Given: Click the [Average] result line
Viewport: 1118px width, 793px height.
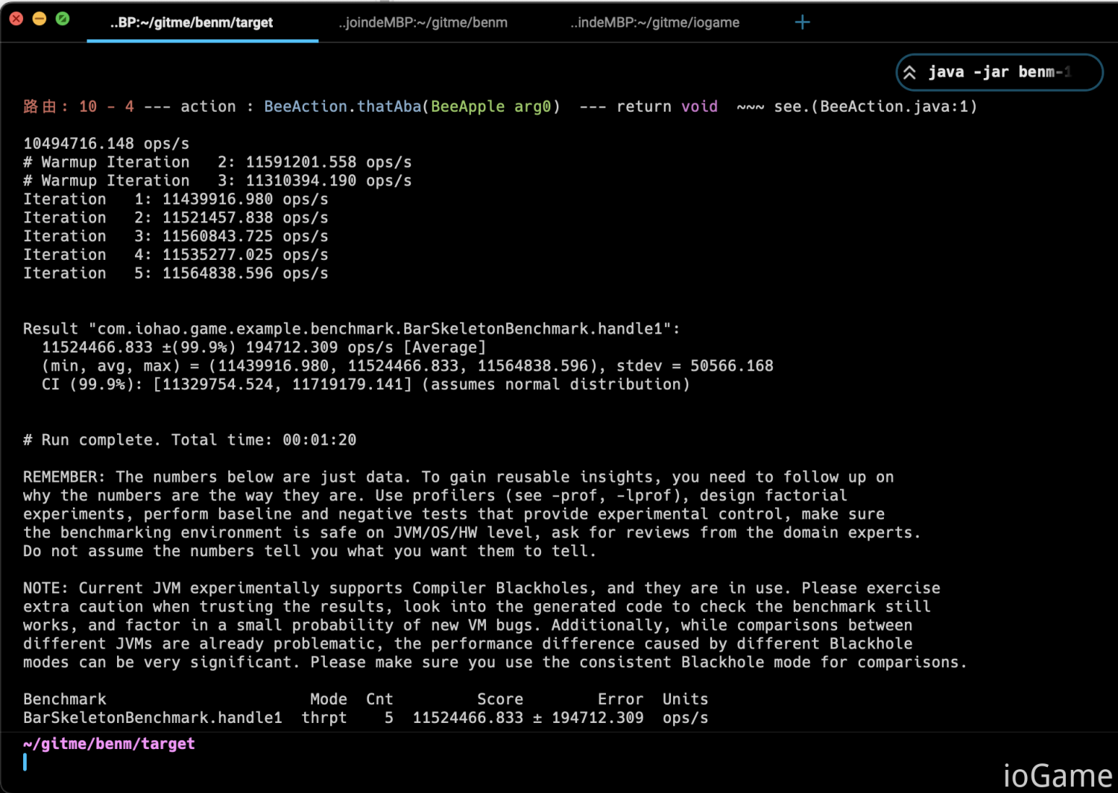Looking at the screenshot, I should (264, 348).
